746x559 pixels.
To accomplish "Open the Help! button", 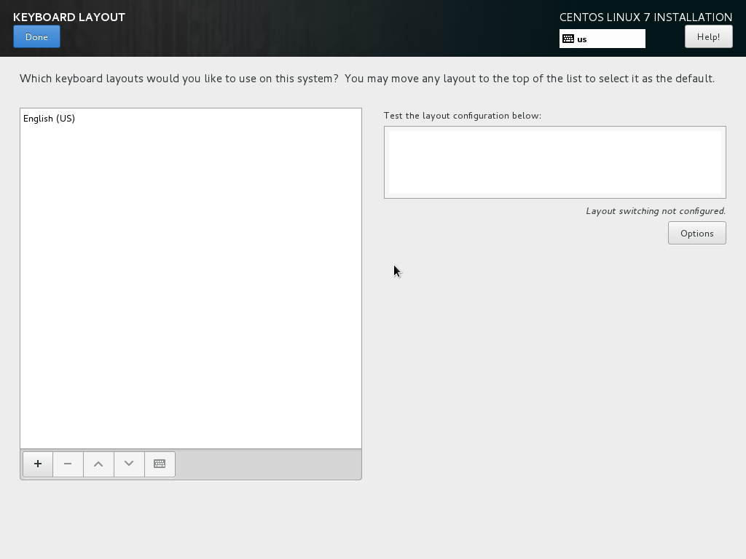I will point(708,36).
